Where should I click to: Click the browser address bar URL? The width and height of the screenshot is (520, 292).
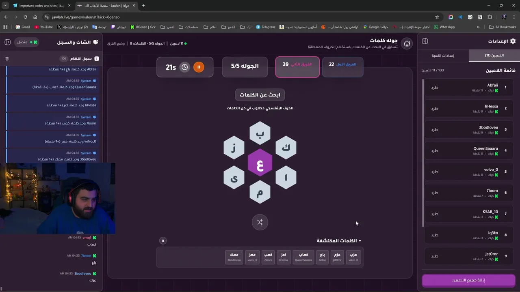click(x=86, y=17)
